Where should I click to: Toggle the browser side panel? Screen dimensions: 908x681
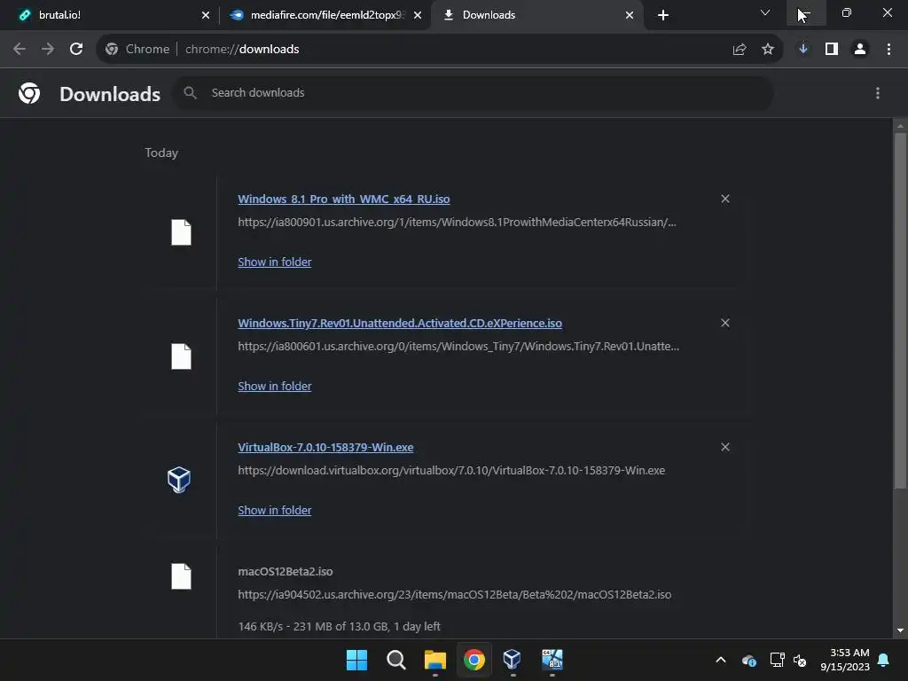(832, 50)
